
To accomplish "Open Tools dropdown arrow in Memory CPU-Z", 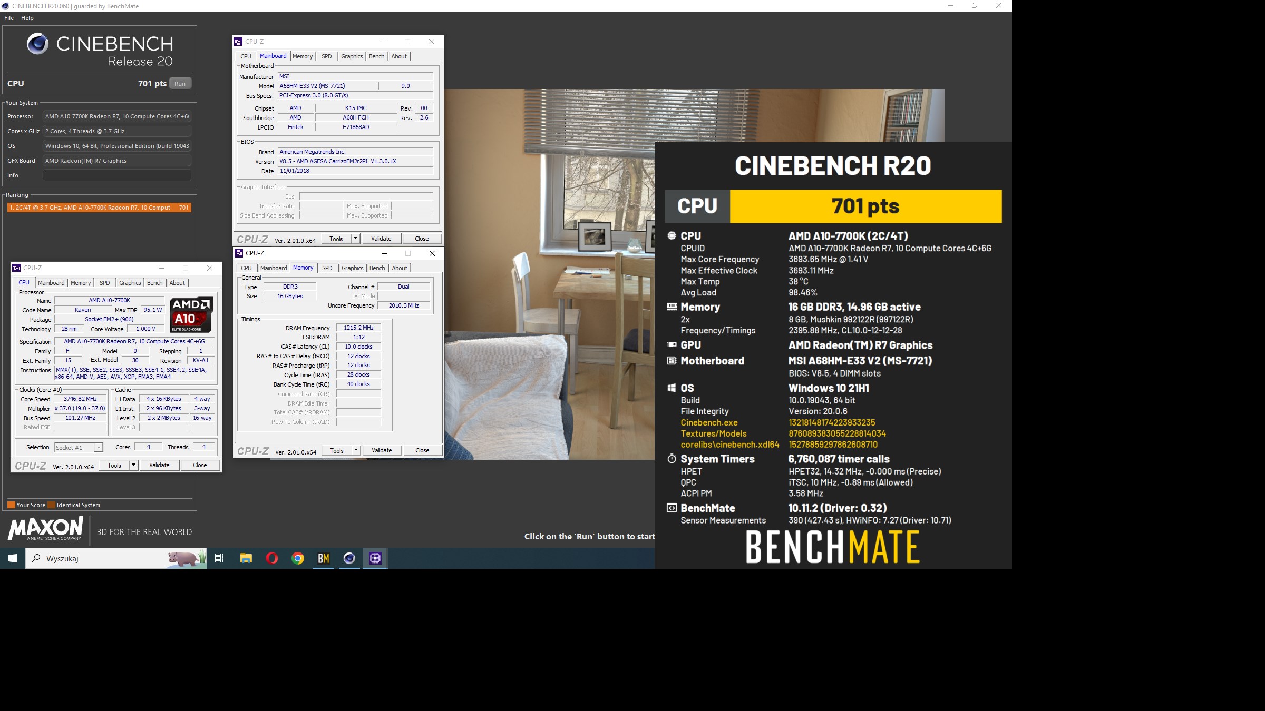I will tap(356, 450).
